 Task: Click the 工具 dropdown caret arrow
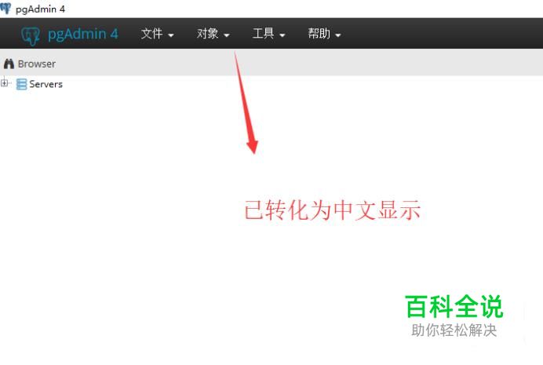tap(282, 35)
